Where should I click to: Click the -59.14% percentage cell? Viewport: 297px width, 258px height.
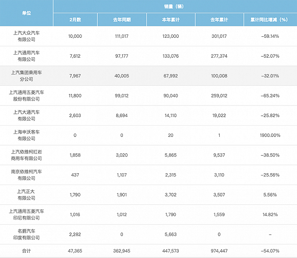tap(270, 36)
